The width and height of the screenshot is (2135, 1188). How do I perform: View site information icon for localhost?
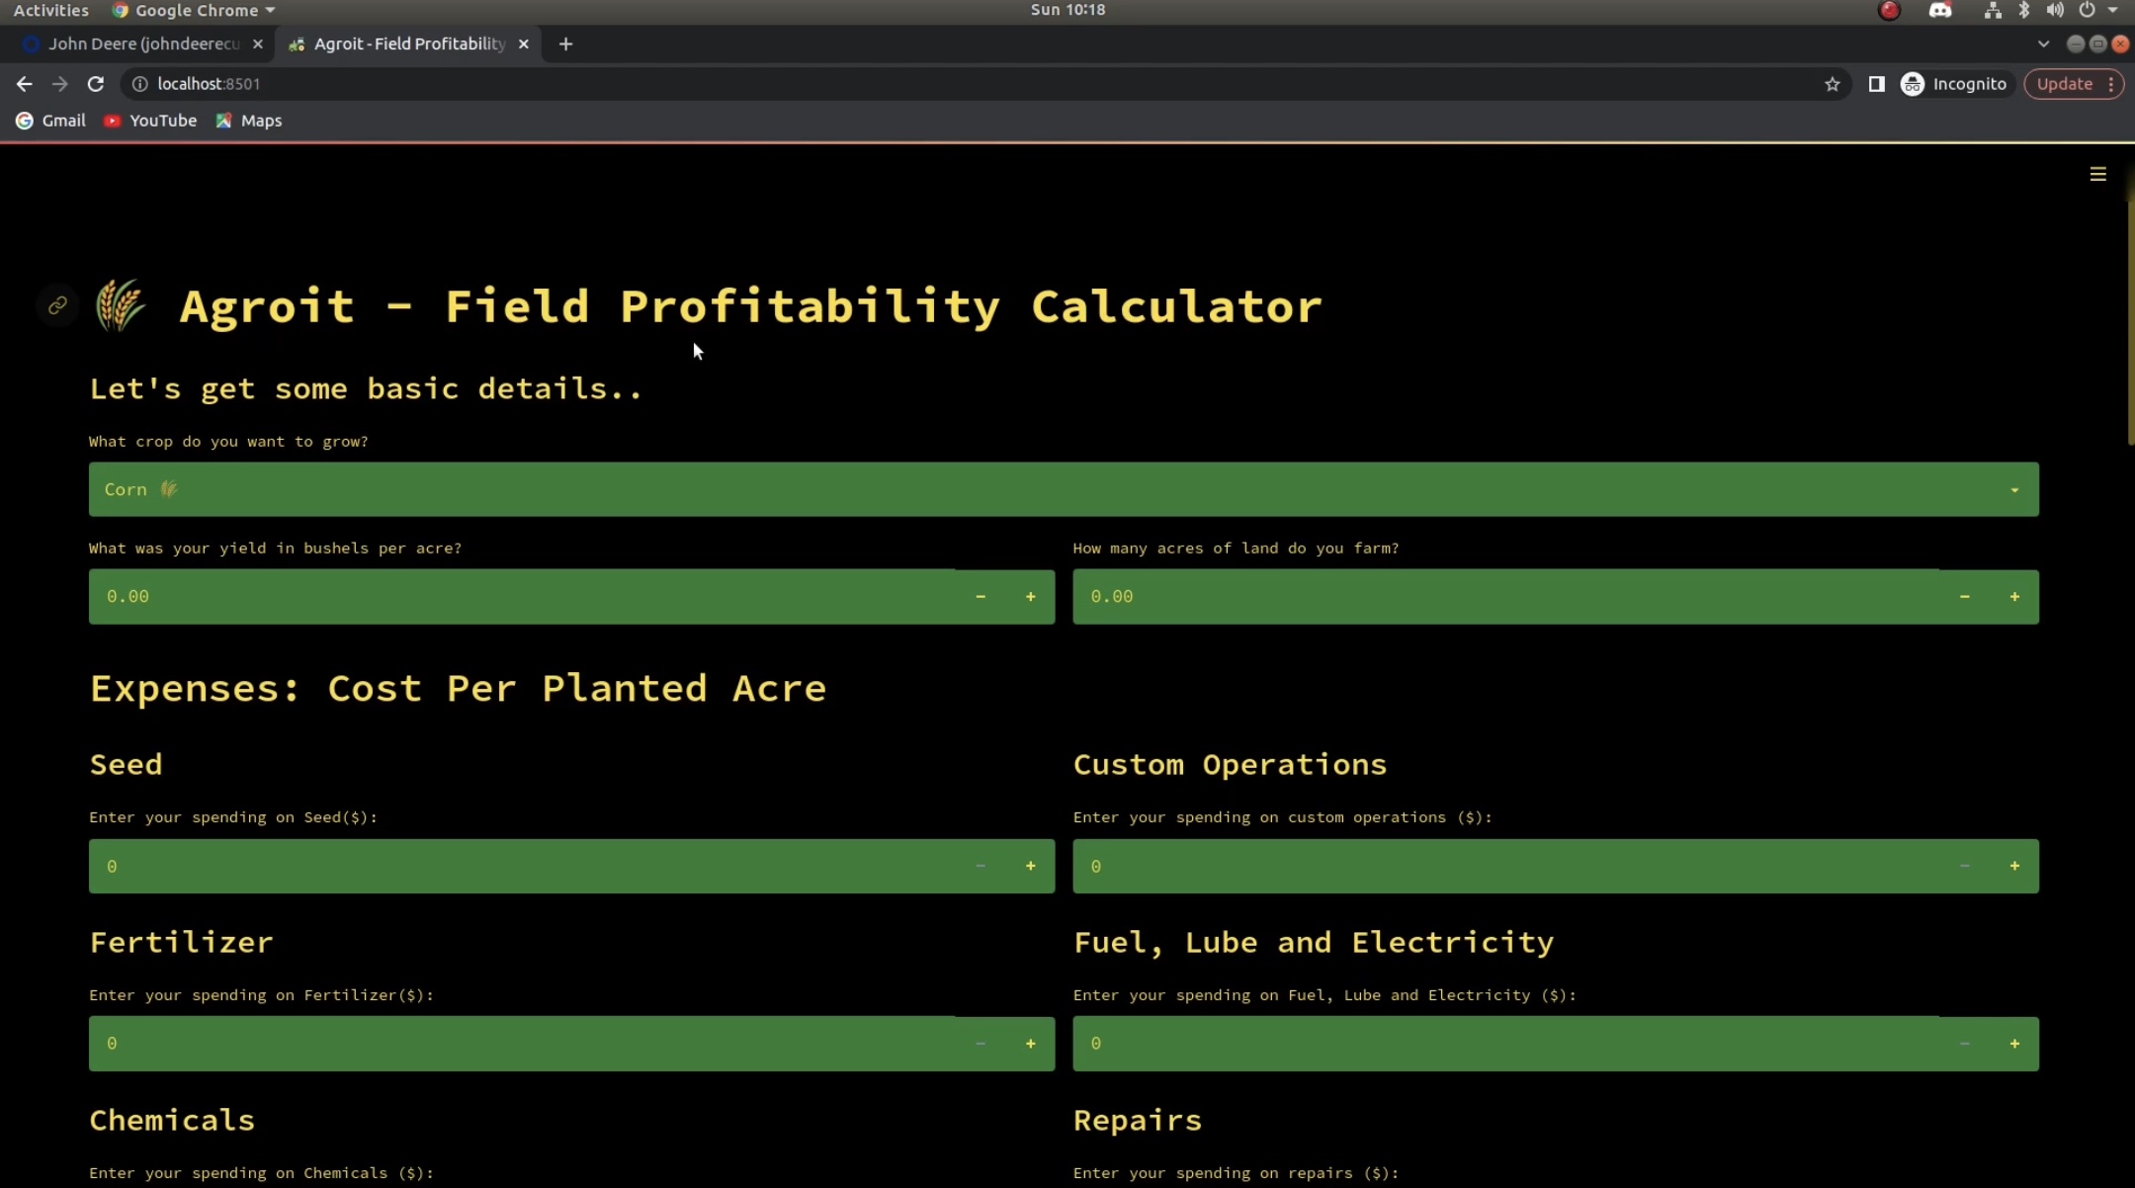click(139, 84)
